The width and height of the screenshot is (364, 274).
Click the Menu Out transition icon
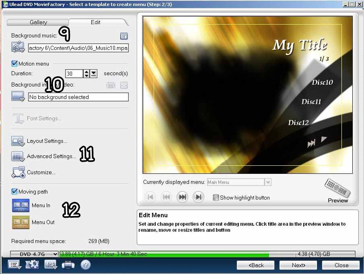click(21, 222)
